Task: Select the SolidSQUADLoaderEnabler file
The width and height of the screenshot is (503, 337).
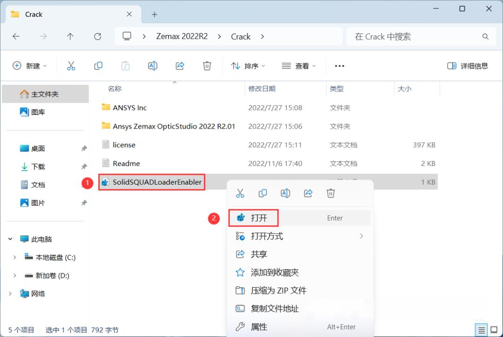Action: (x=157, y=182)
